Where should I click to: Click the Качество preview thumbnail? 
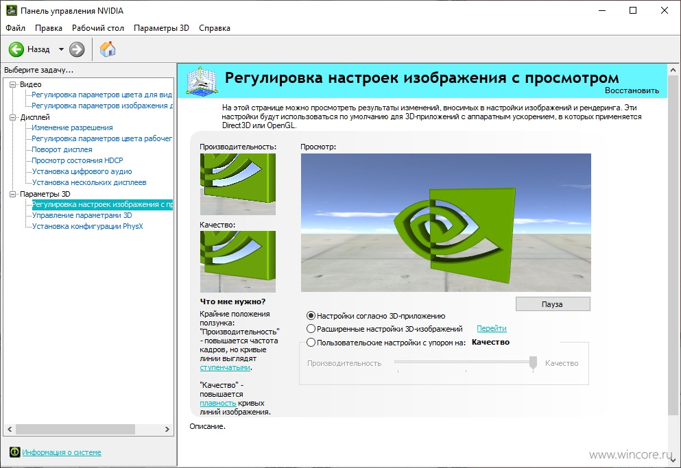tap(237, 261)
